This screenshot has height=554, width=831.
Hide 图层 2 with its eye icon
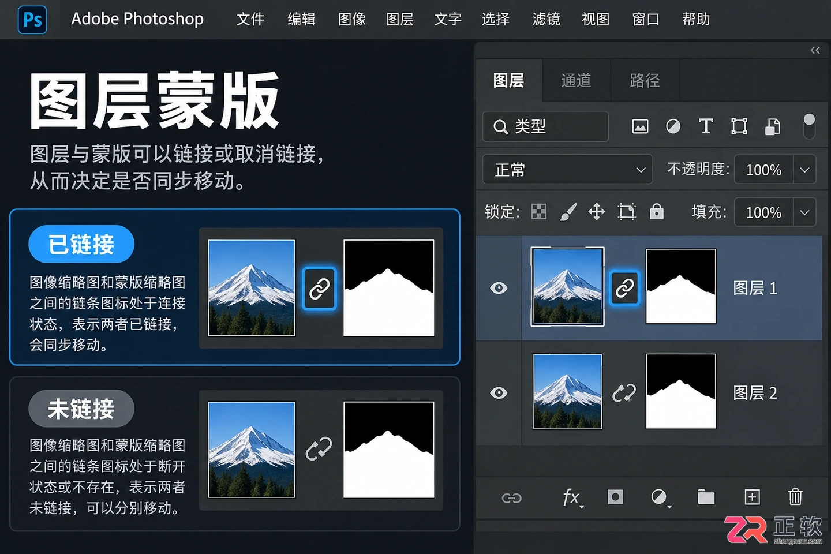click(499, 392)
